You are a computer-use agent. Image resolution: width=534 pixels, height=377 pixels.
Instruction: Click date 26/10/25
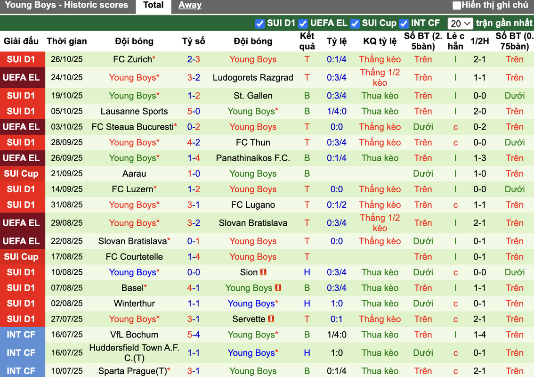tap(67, 59)
